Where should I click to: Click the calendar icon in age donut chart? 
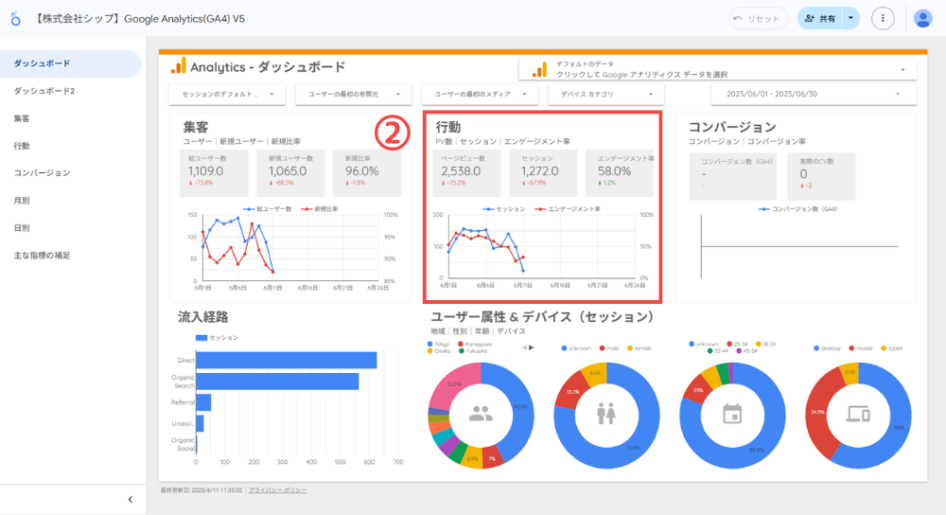[x=732, y=414]
